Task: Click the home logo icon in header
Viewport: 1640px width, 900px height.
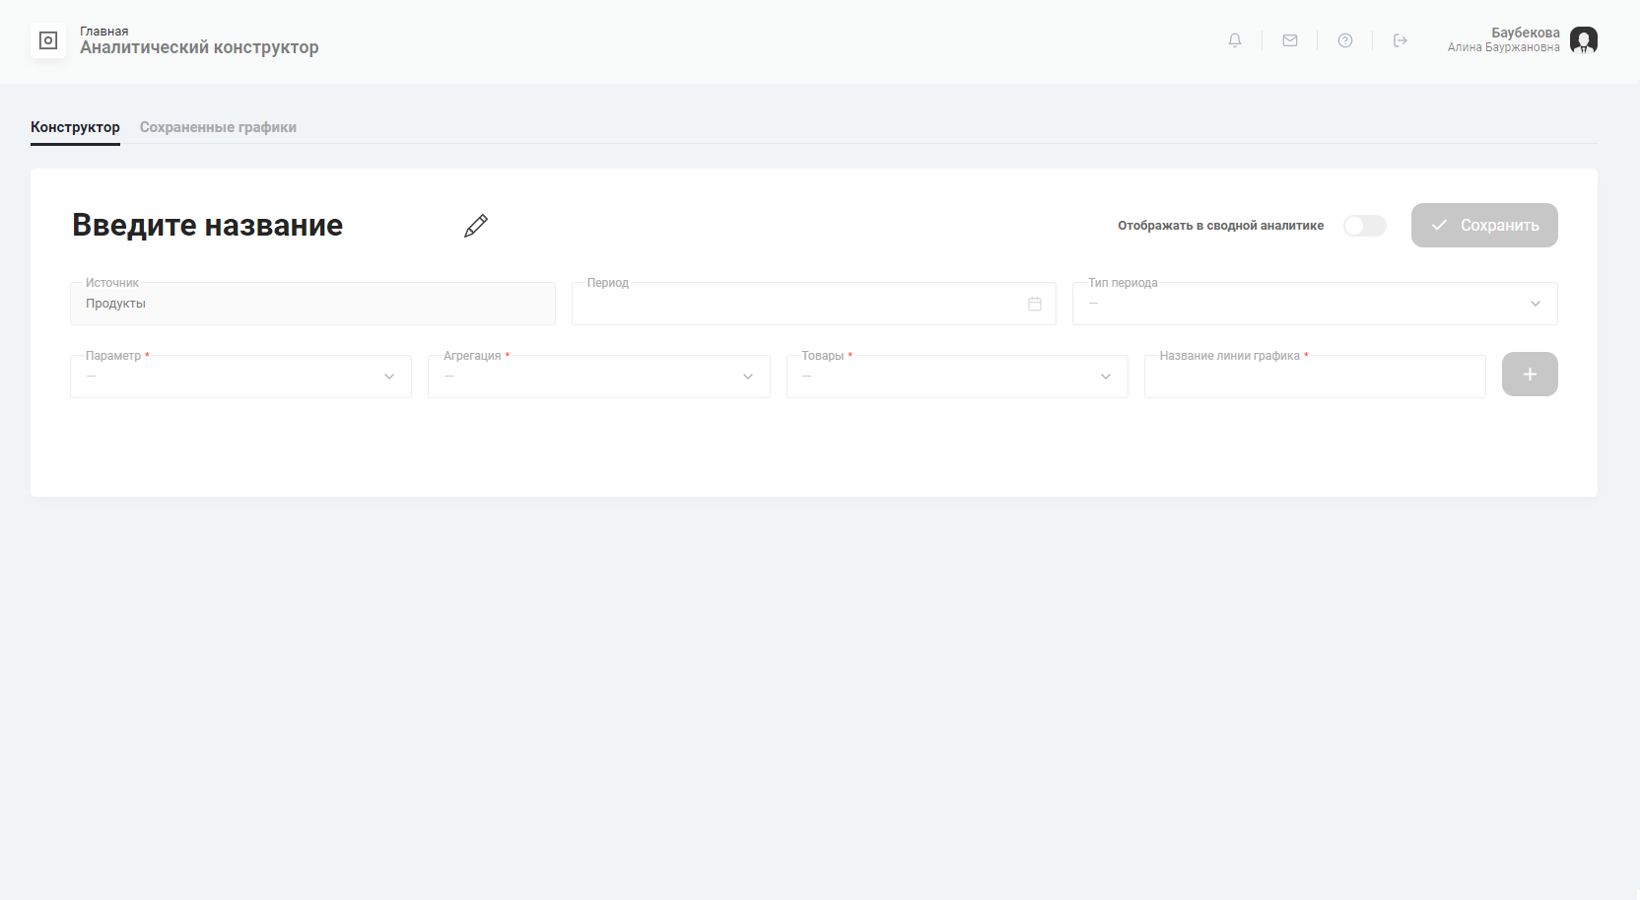Action: coord(48,40)
